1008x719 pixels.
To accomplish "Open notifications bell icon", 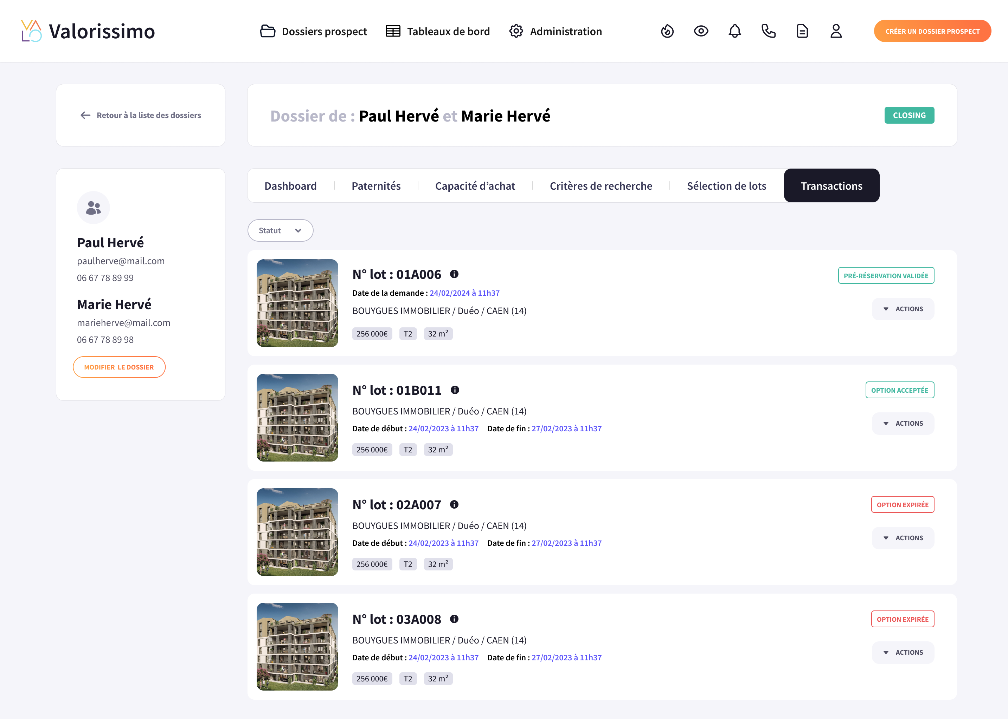I will click(734, 31).
